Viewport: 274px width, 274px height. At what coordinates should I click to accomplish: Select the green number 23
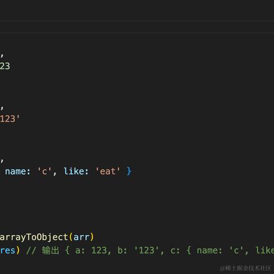coord(5,66)
